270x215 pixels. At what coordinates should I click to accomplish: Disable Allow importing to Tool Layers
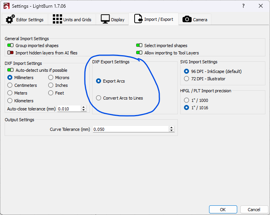coord(139,53)
